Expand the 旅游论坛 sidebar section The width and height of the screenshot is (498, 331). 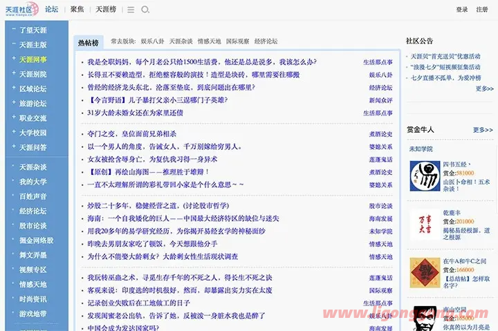coord(14,102)
